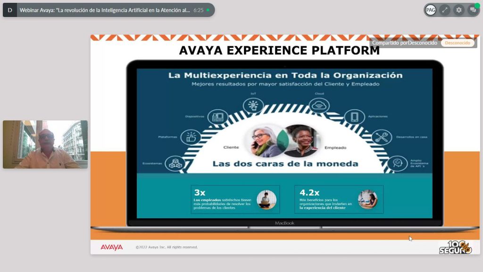Screen dimensions: 483x272
Task: Click the 'Plataformas' label on the slide
Action: click(167, 137)
